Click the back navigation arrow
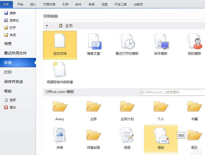 coord(47,26)
